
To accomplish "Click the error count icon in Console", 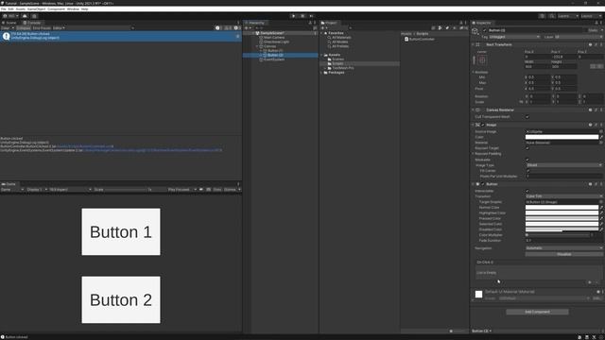I will (236, 27).
